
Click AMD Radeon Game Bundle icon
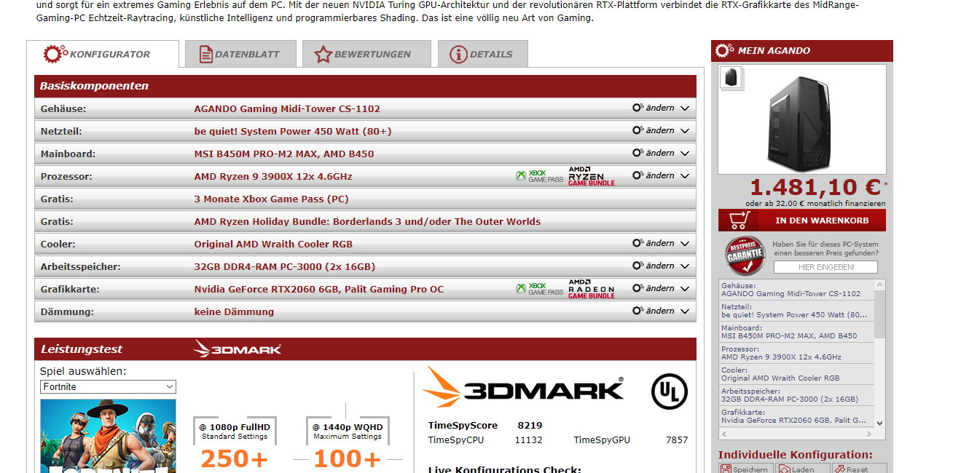point(591,289)
